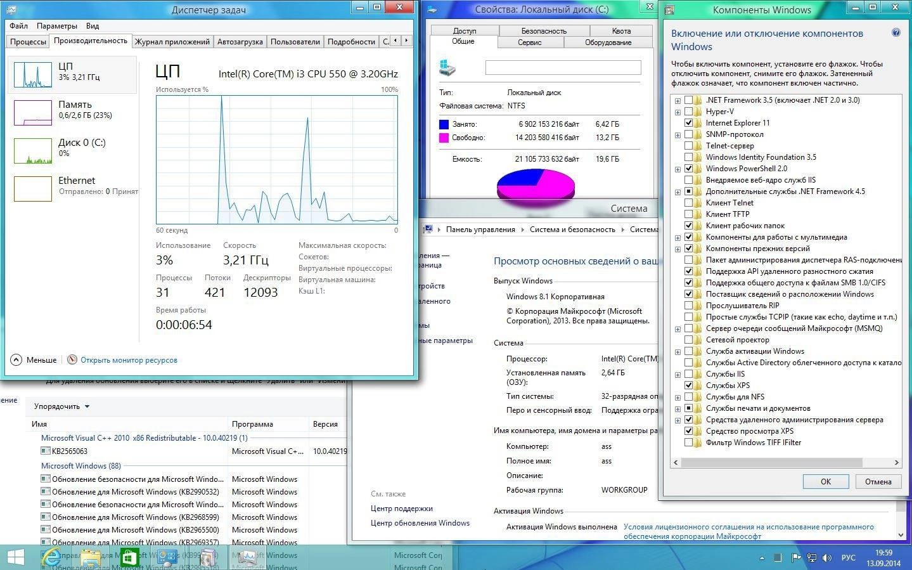Open the Action Center flag icon
Viewport: 912px width, 570px height.
tap(795, 558)
